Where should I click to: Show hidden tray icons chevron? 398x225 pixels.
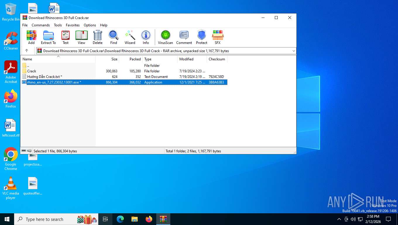(x=339, y=219)
